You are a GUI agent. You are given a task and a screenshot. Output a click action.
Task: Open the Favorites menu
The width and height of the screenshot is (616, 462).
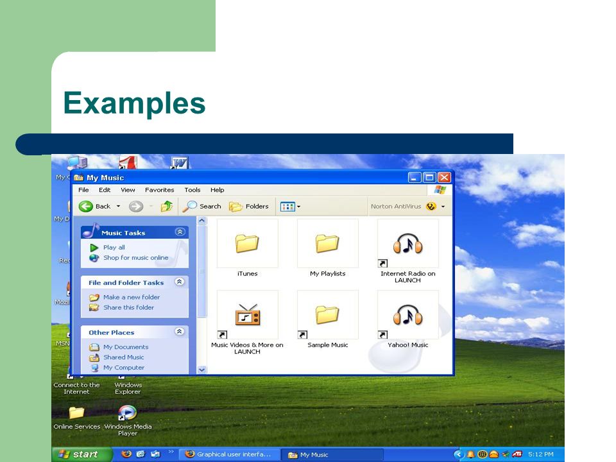click(x=160, y=190)
